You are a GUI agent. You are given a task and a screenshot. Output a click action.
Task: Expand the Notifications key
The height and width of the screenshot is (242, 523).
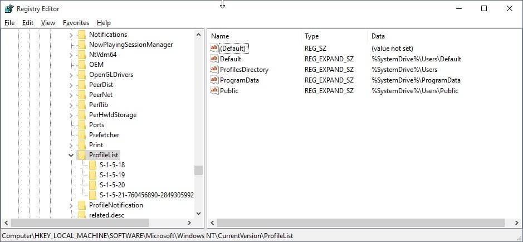pos(71,35)
